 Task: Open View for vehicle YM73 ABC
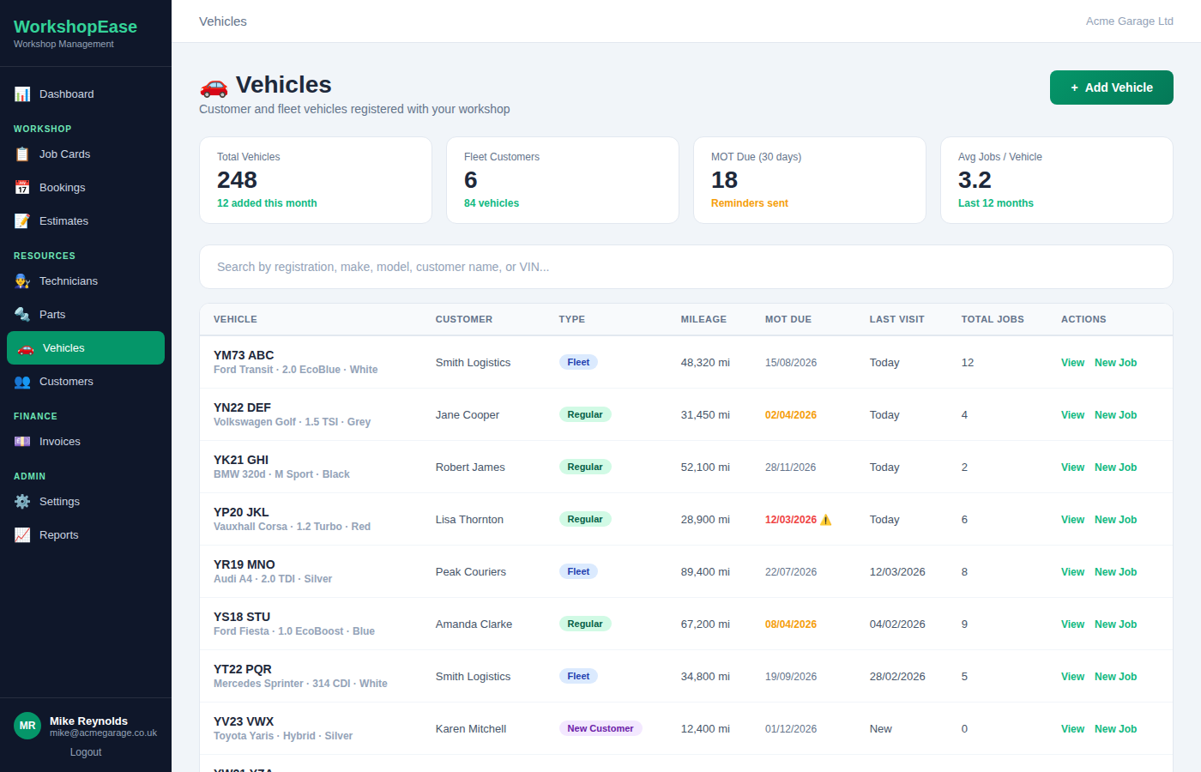(x=1072, y=362)
